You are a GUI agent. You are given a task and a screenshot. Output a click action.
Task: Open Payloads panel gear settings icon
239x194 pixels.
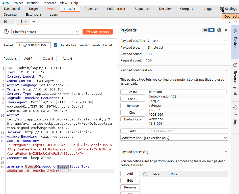[x=219, y=30]
